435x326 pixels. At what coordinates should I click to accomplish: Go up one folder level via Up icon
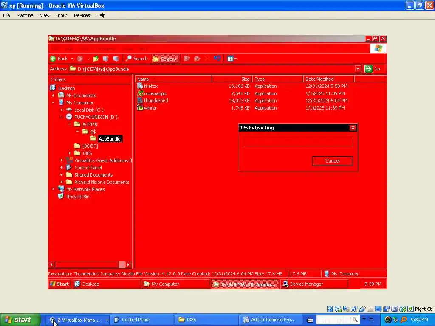pyautogui.click(x=96, y=59)
